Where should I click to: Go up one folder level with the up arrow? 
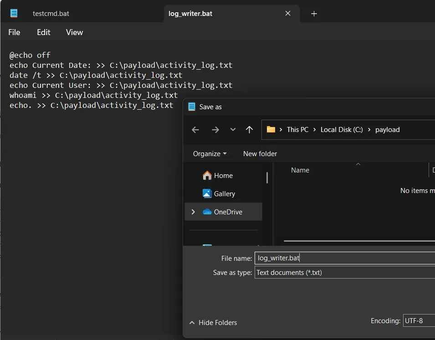[249, 129]
